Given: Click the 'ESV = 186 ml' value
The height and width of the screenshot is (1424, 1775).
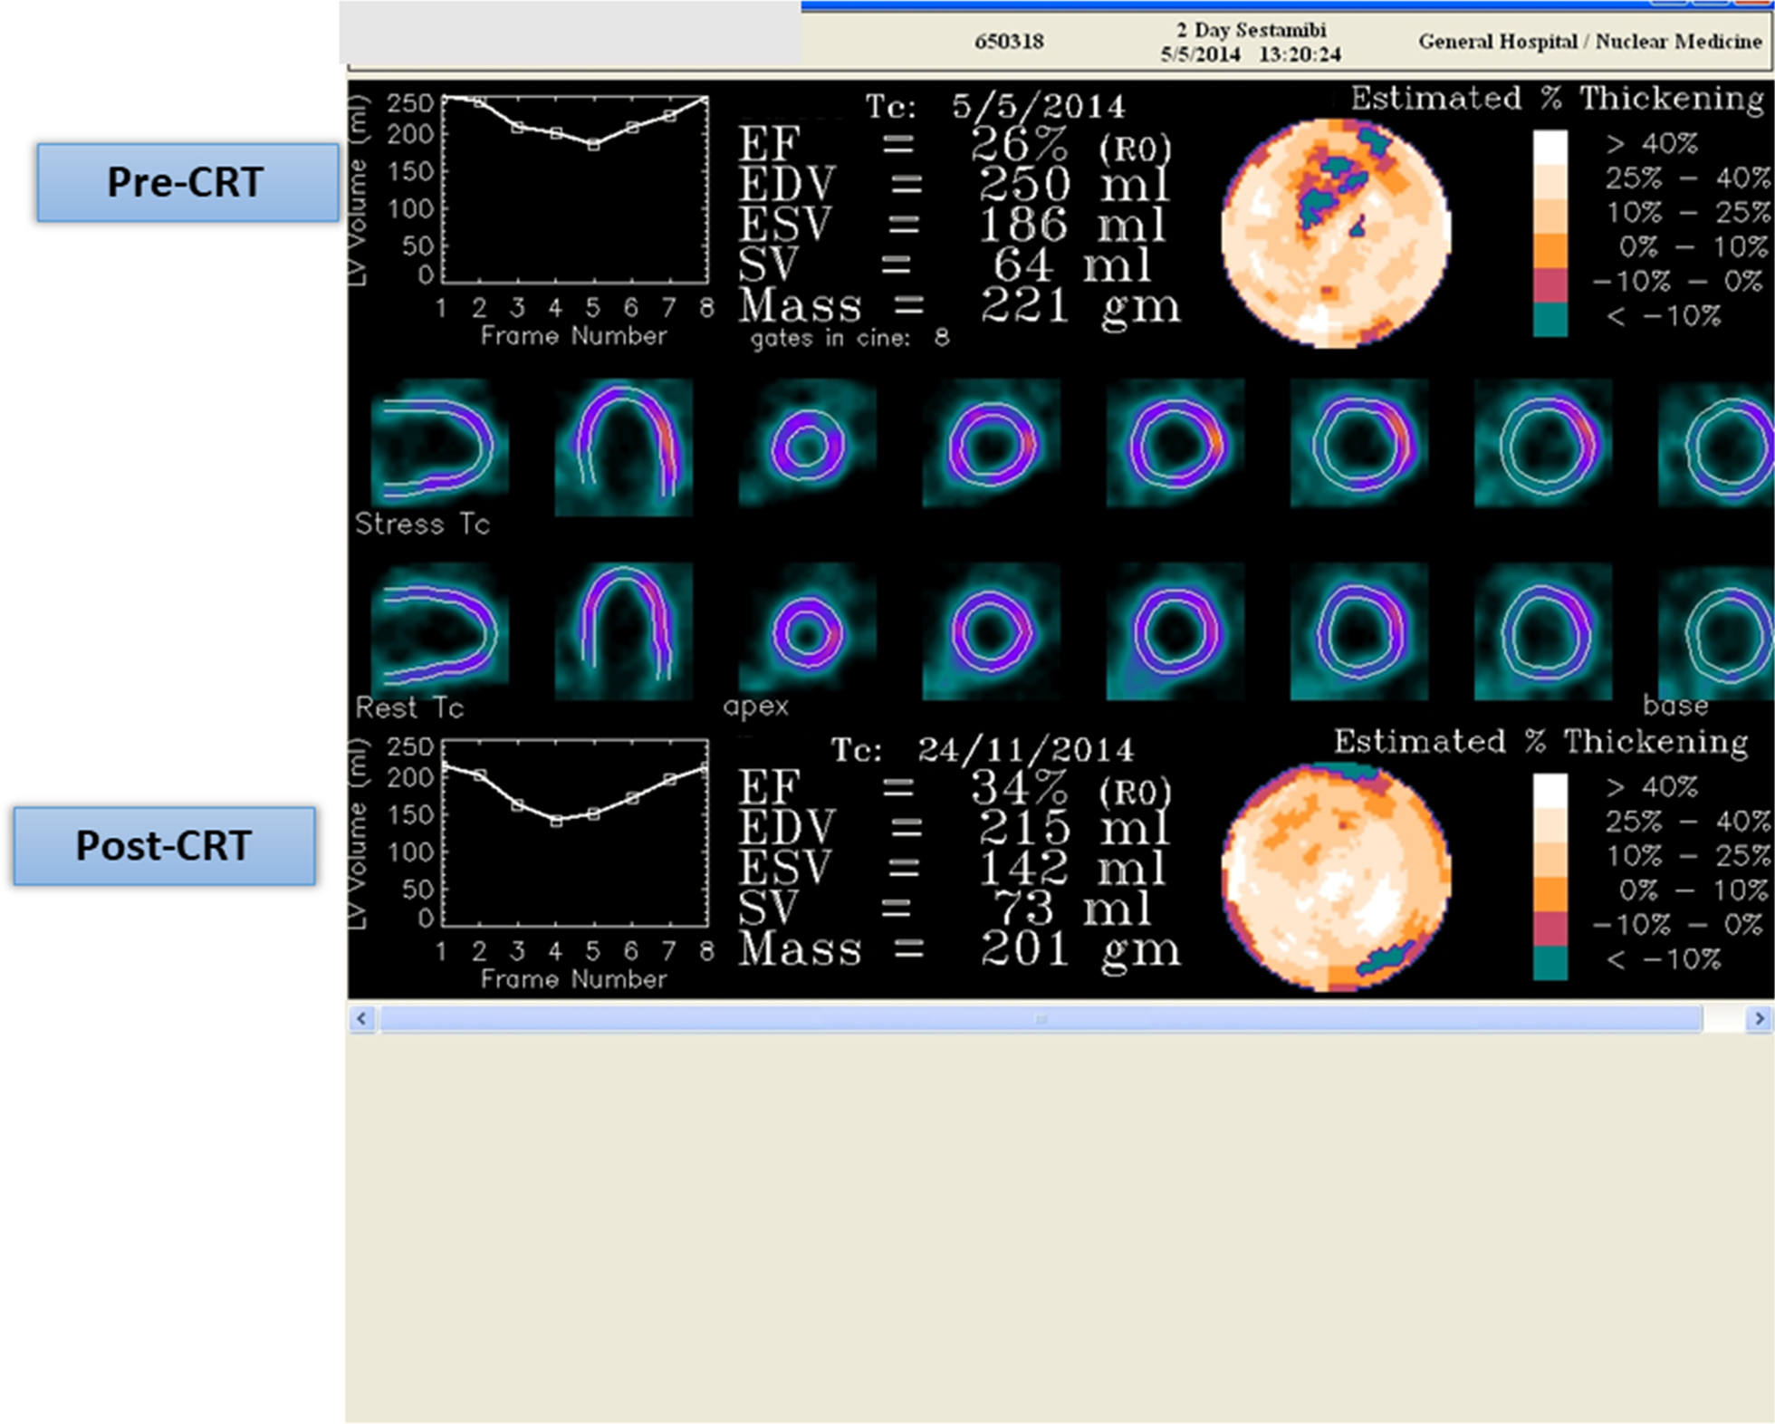Looking at the screenshot, I should [x=953, y=225].
